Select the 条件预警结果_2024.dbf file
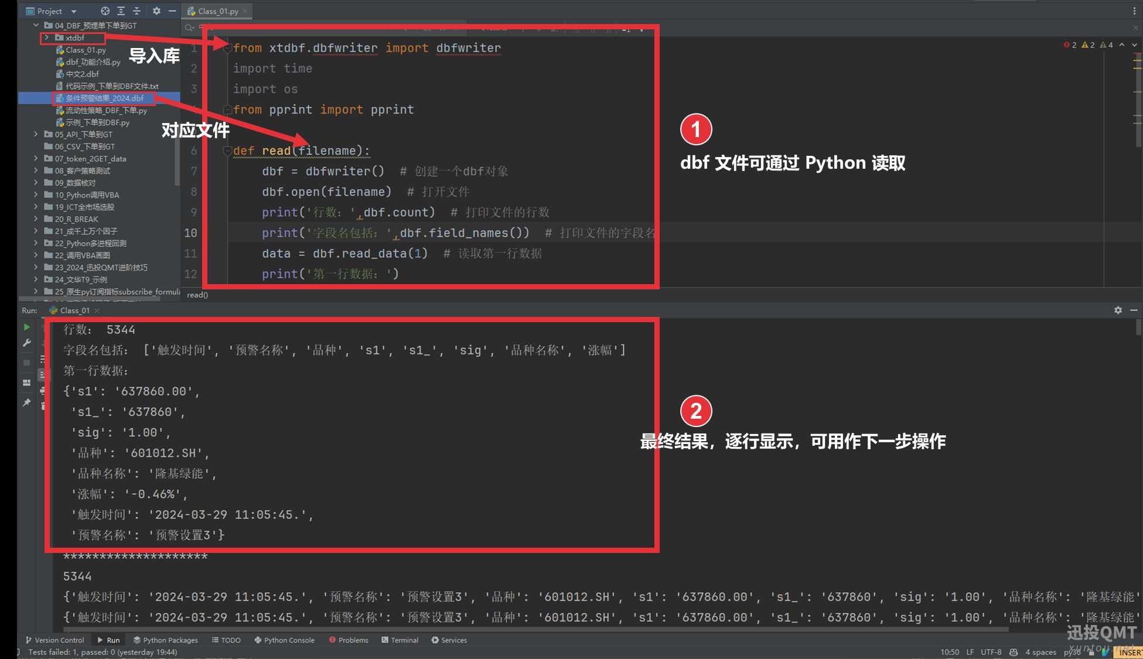 (x=104, y=98)
